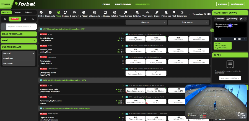Select the Hockey sport icon

pyautogui.click(x=65, y=14)
